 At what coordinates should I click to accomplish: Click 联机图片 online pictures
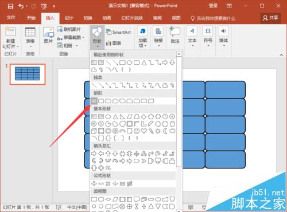point(69,29)
